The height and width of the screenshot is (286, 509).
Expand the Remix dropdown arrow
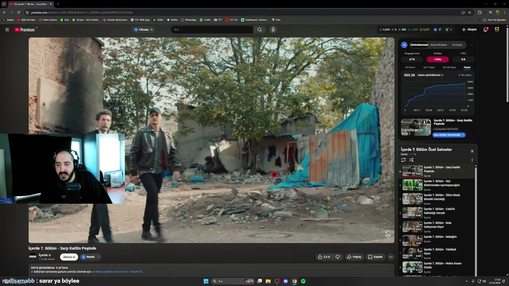99,257
